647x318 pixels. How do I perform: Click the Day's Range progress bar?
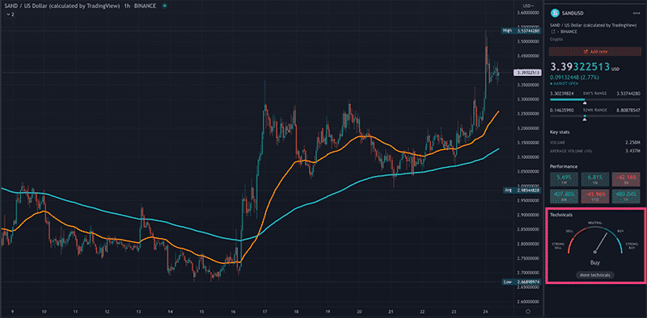click(x=594, y=100)
